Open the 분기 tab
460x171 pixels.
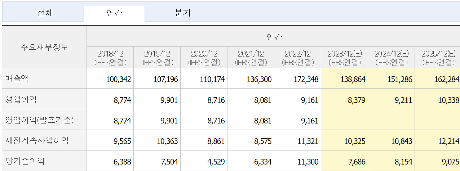[x=183, y=13]
